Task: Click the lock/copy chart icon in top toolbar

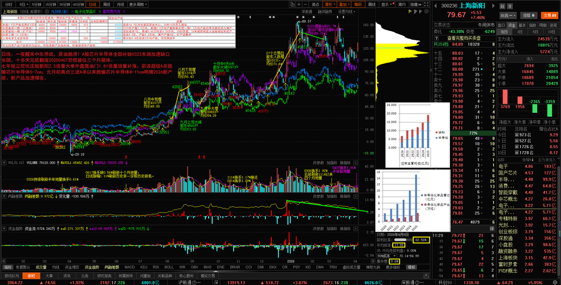Action: pos(292,5)
